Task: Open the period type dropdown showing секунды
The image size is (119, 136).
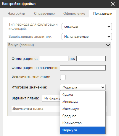Action: (x=87, y=27)
